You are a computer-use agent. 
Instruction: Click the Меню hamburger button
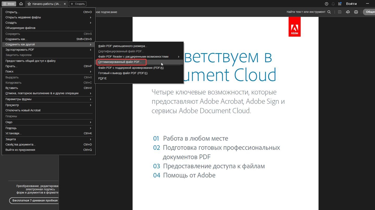(9, 4)
